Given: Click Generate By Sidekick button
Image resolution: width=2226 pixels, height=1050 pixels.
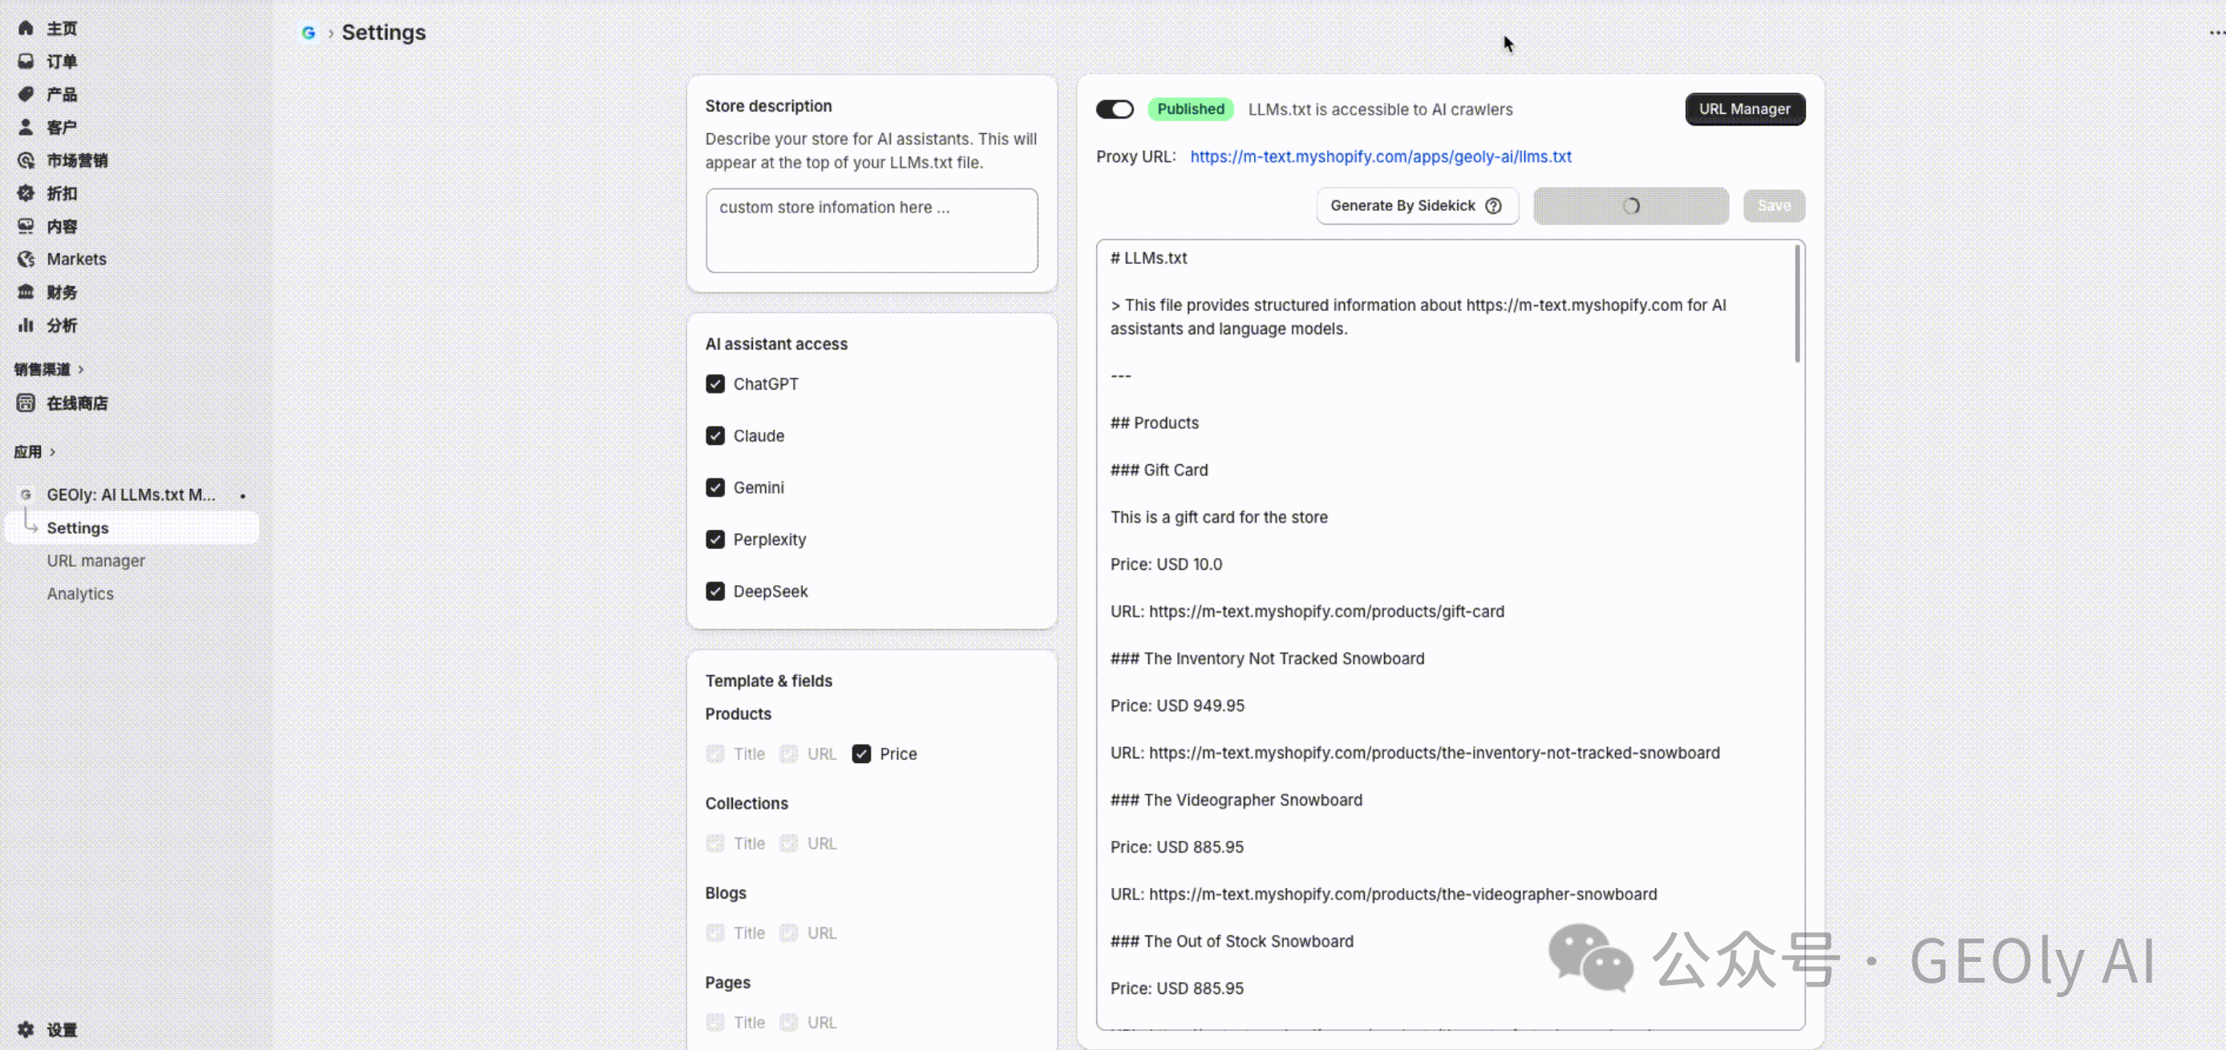Looking at the screenshot, I should 1417,205.
